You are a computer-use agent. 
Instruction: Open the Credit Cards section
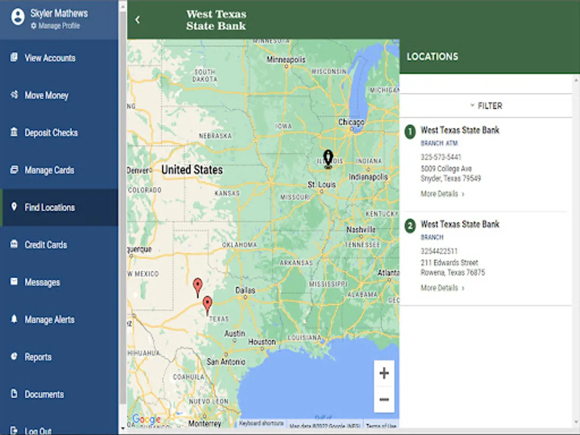46,245
